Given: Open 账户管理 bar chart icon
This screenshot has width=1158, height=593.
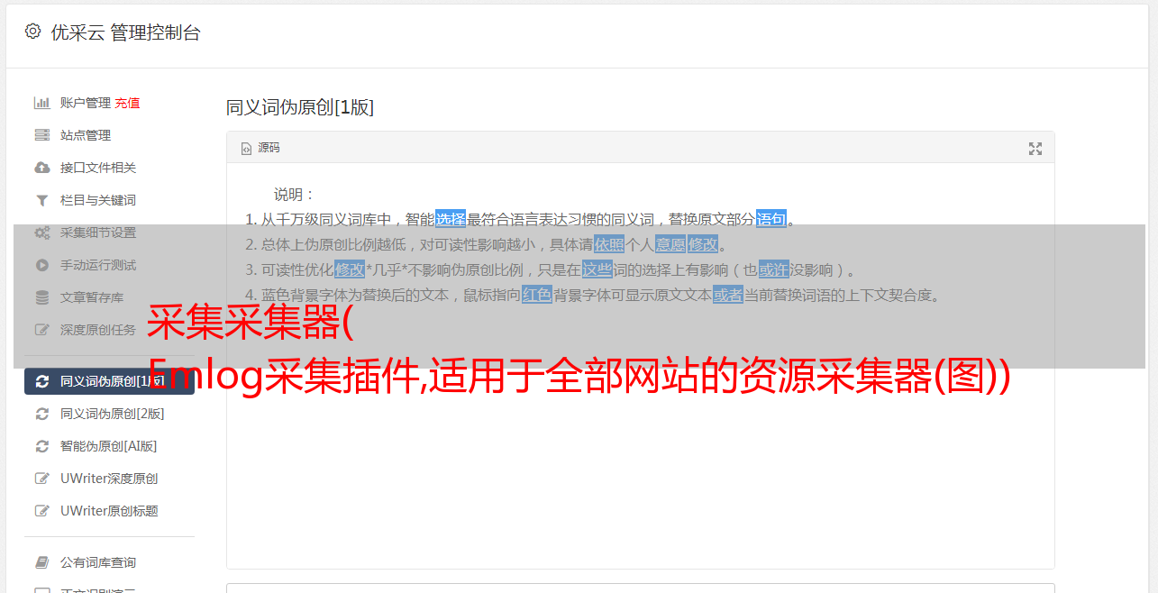Looking at the screenshot, I should pos(41,103).
